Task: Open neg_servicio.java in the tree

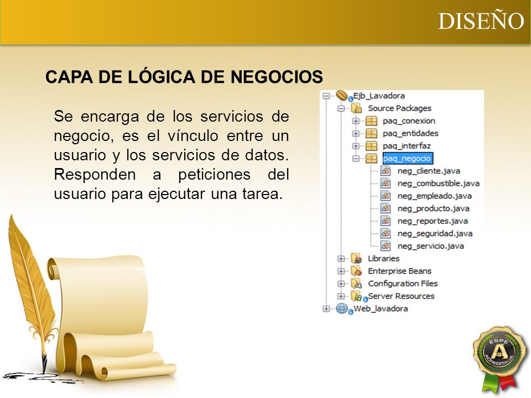Action: [431, 246]
